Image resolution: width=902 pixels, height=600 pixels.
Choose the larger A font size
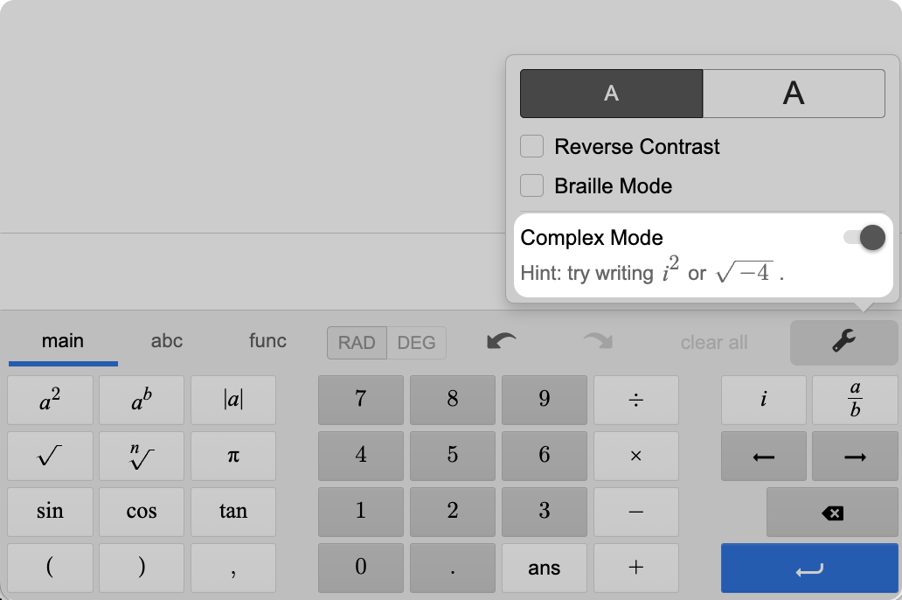pos(794,94)
